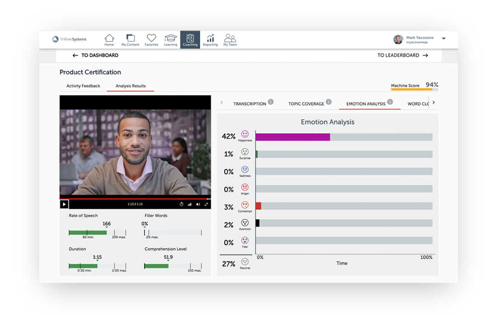Viewport: 495px width, 315px height.
Task: Open My Content from the navigation
Action: [x=130, y=39]
